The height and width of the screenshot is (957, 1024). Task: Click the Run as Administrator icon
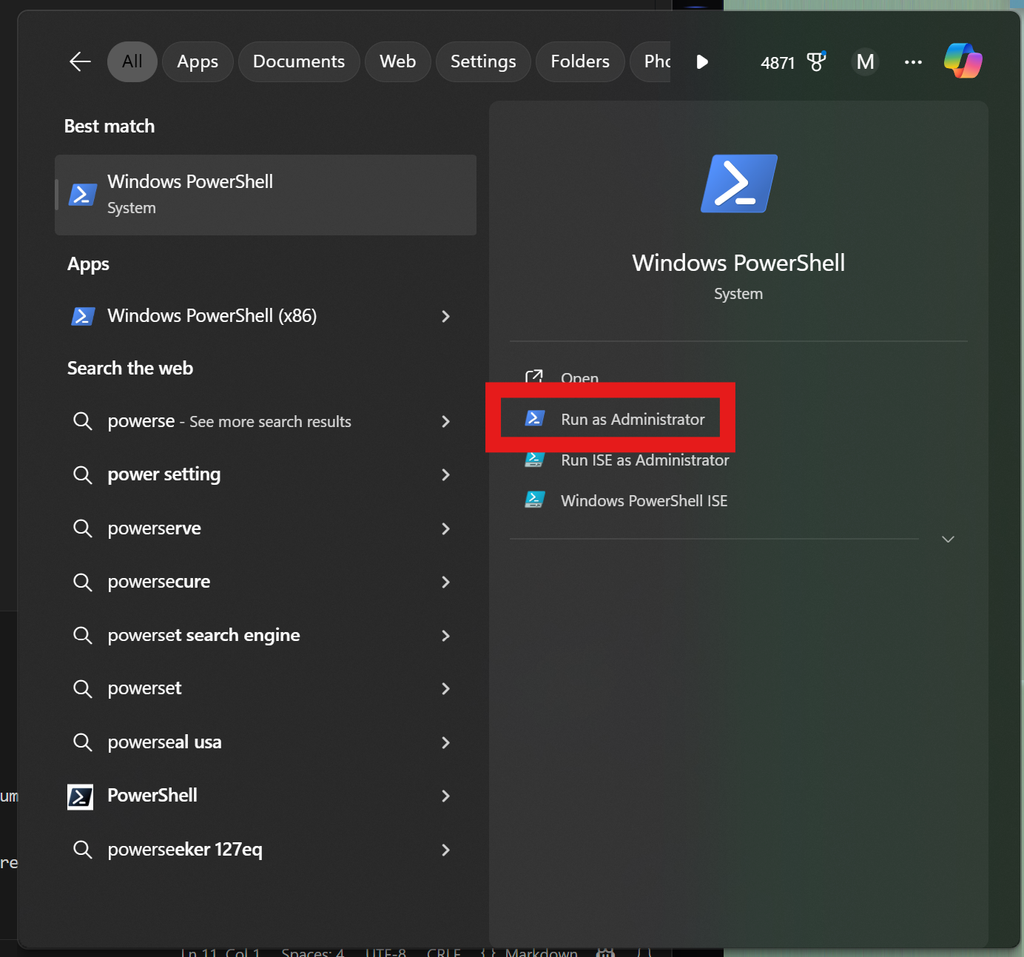[x=534, y=419]
